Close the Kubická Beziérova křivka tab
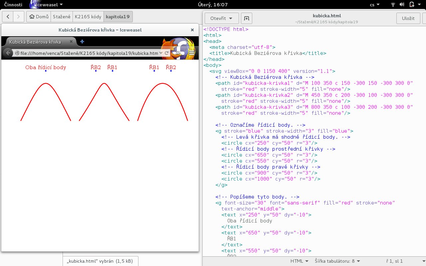Viewport: 426px width, 266px height. click(71, 42)
